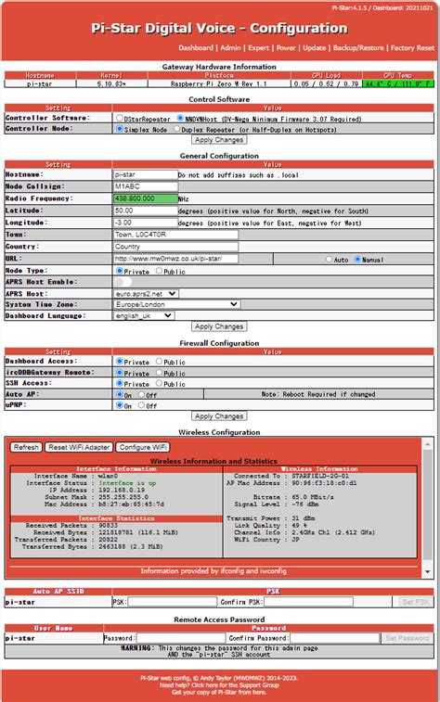Click the wireless Refresh button
This screenshot has width=440, height=702.
26,447
